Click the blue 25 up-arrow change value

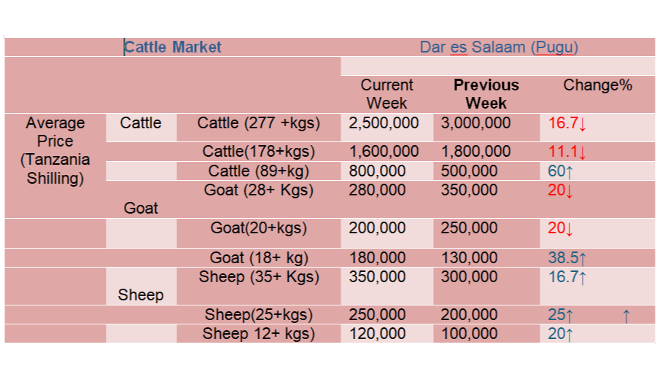click(x=561, y=315)
